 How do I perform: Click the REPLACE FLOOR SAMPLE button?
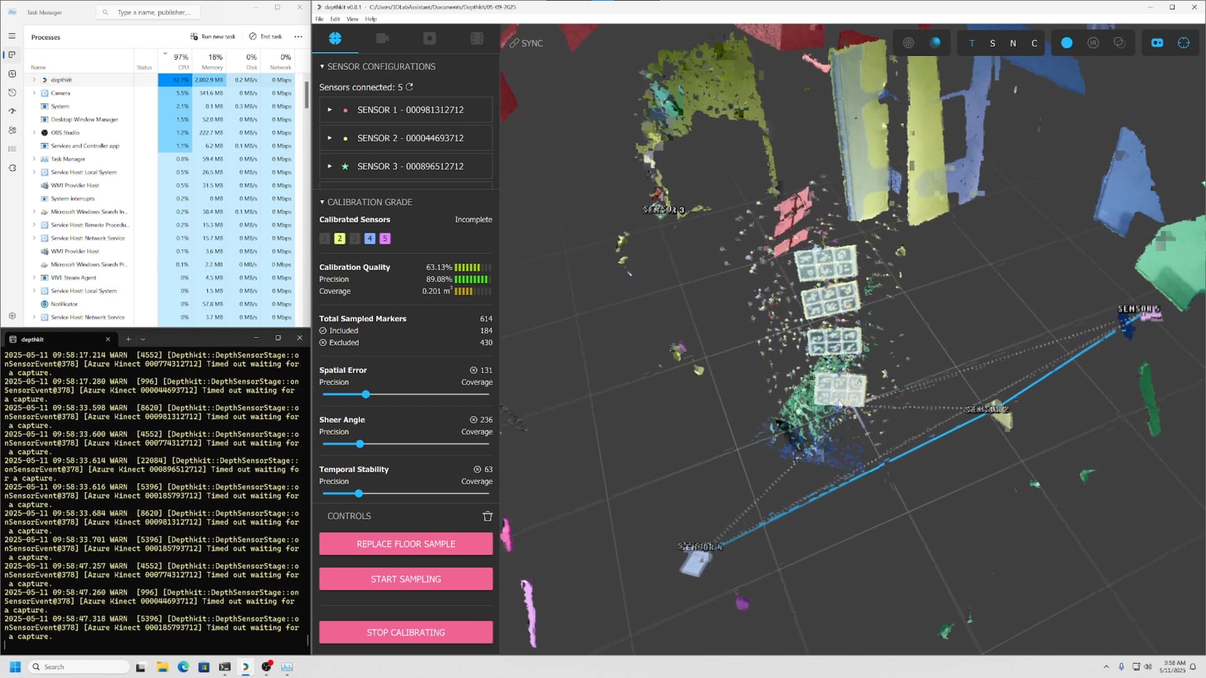pyautogui.click(x=405, y=544)
